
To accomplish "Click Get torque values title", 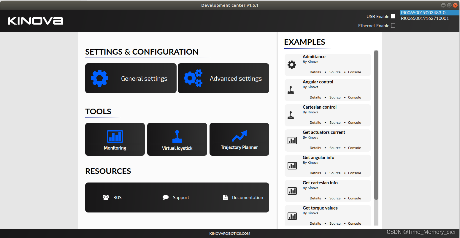I will coord(320,208).
